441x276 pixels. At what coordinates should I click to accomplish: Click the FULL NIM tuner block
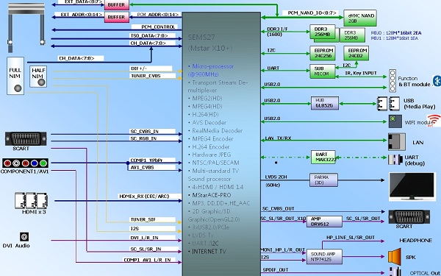point(15,76)
